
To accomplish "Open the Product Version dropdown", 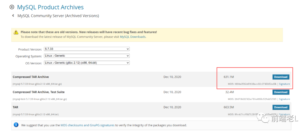I will (x=87, y=49).
